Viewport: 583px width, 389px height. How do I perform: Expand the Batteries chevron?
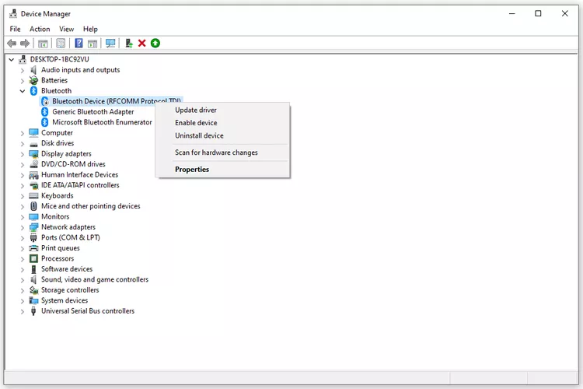23,80
